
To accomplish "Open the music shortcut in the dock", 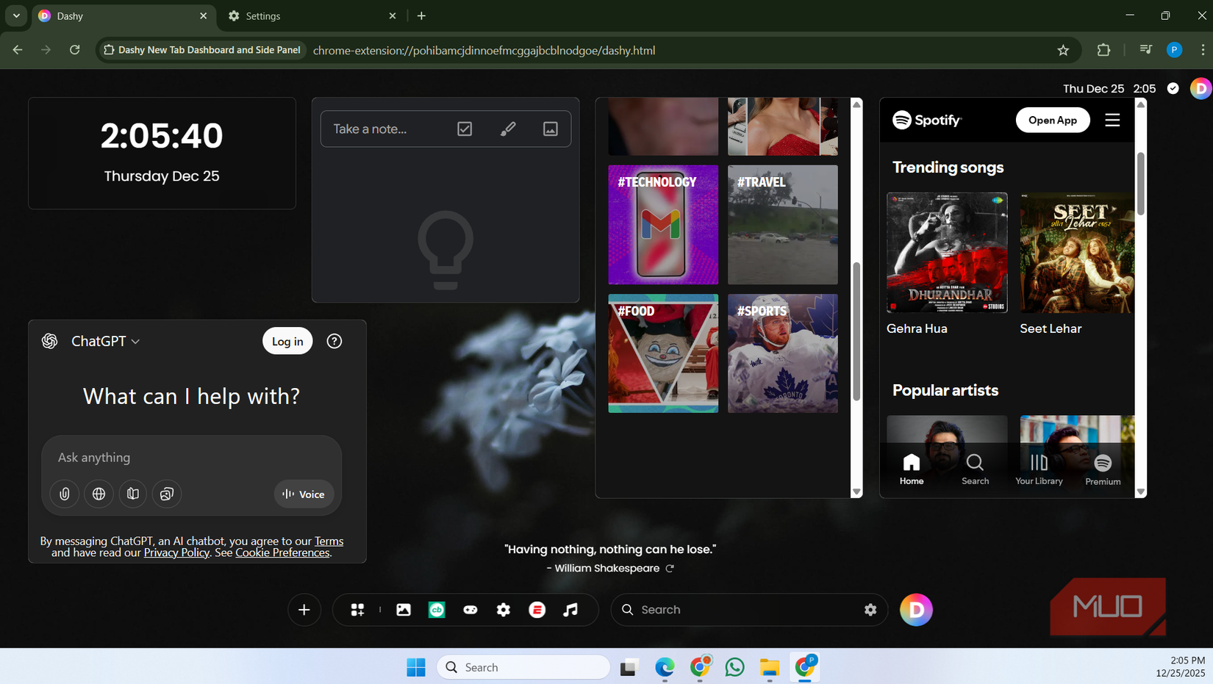I will (571, 610).
